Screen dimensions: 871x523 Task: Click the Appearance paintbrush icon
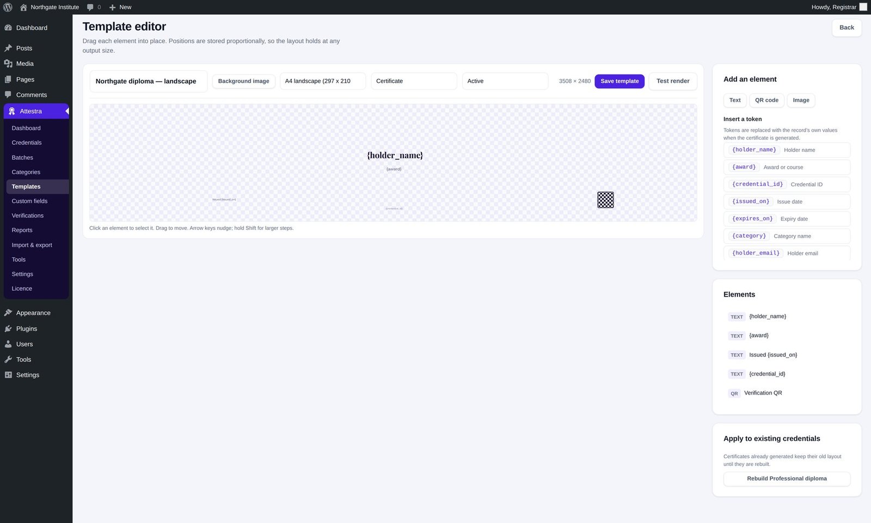[8, 313]
